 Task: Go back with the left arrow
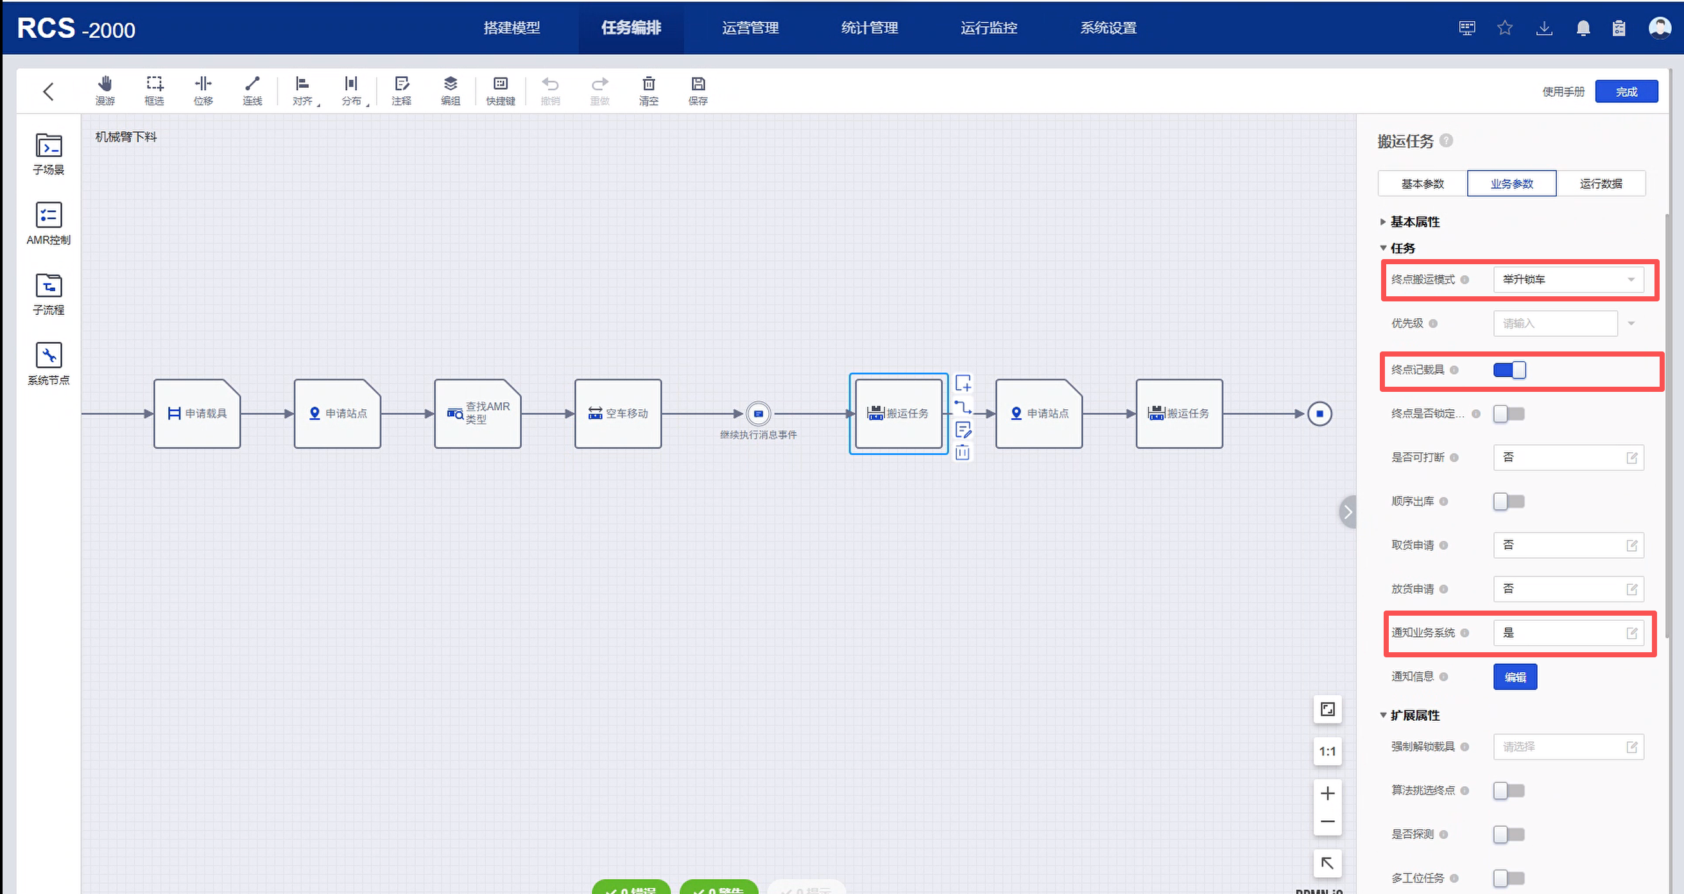click(x=48, y=91)
